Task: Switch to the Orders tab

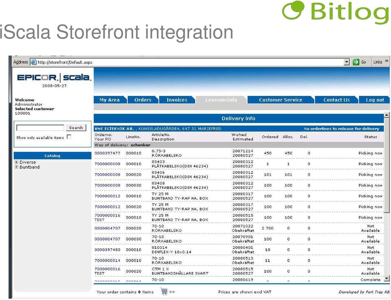Action: pyautogui.click(x=143, y=100)
